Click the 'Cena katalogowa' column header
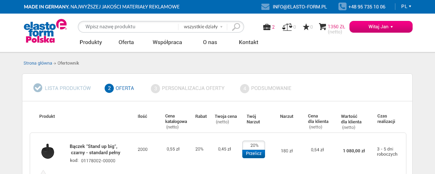 click(176, 122)
